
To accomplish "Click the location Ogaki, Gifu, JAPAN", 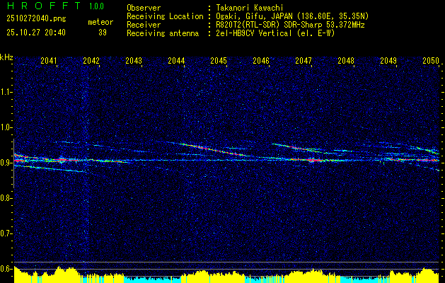I will (255, 16).
